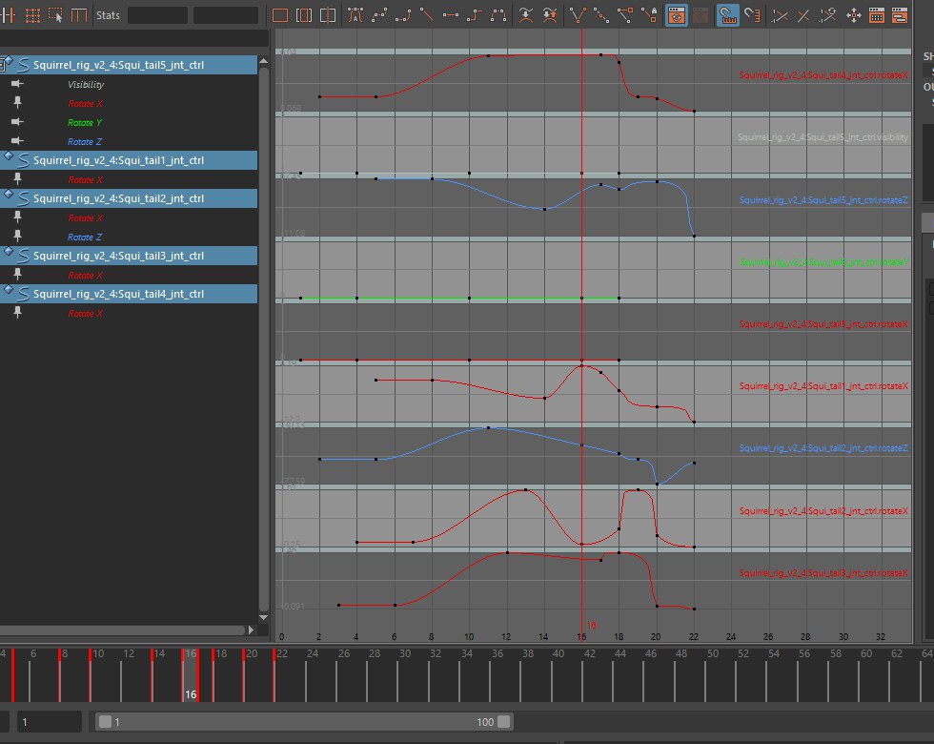Viewport: 934px width, 744px height.
Task: Click the range slider end handle at 100
Action: [x=503, y=722]
